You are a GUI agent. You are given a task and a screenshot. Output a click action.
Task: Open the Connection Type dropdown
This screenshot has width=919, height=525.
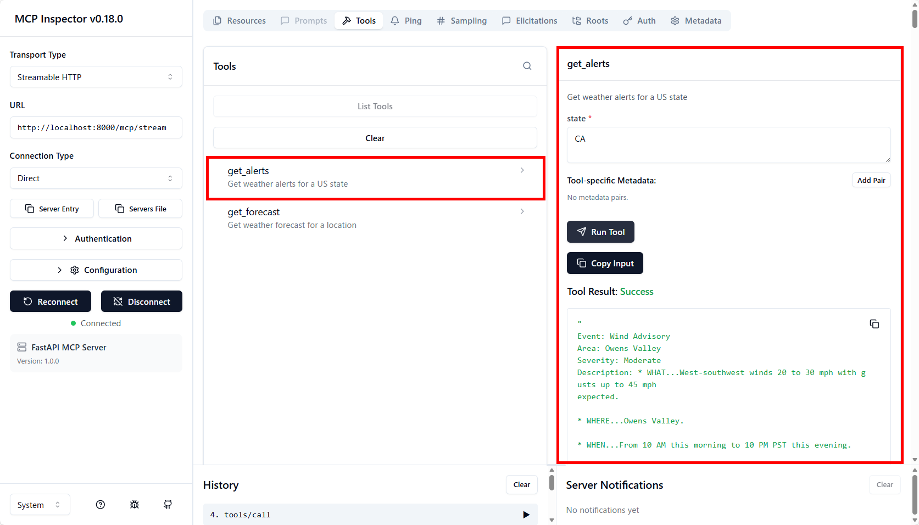click(x=96, y=178)
